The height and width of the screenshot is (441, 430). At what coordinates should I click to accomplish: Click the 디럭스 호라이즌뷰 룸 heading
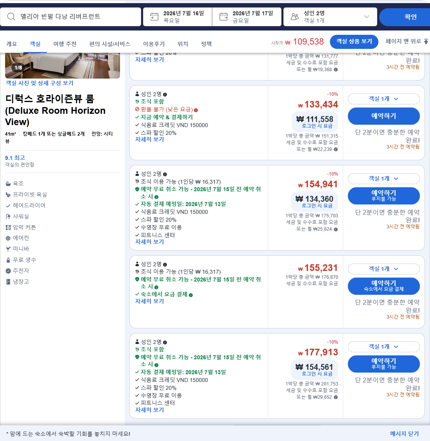click(56, 110)
